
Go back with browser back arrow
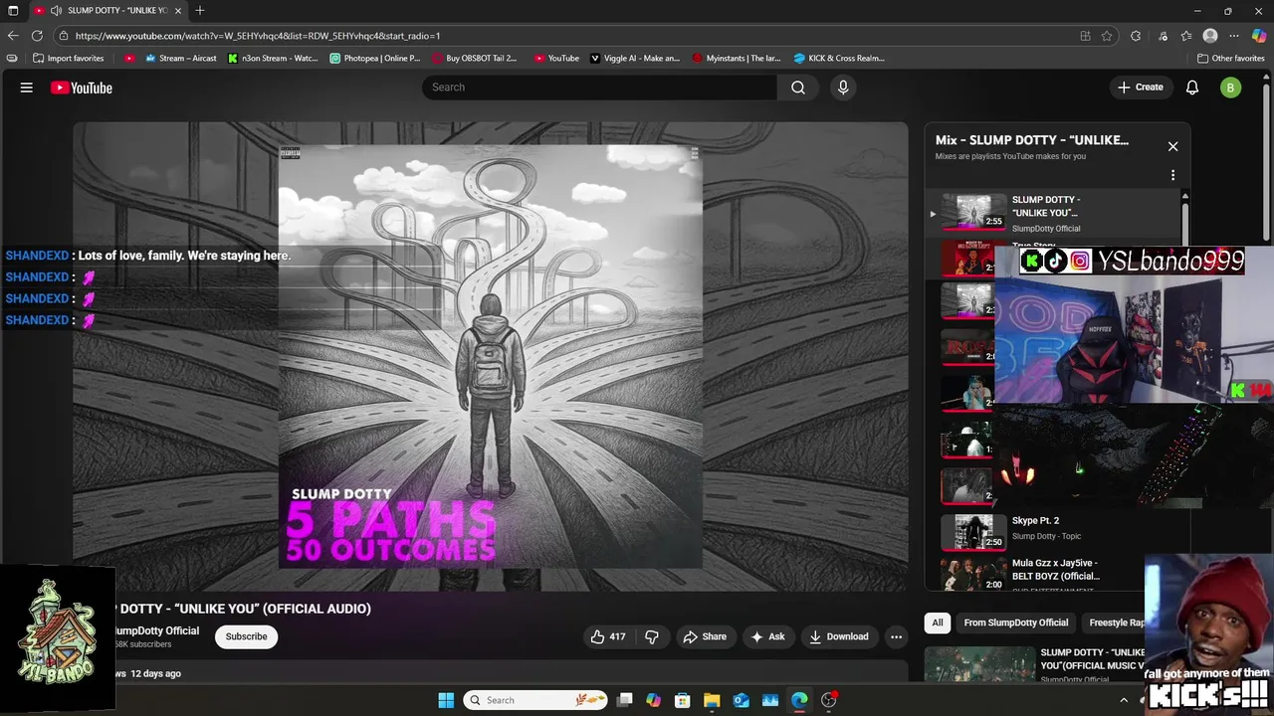point(13,36)
